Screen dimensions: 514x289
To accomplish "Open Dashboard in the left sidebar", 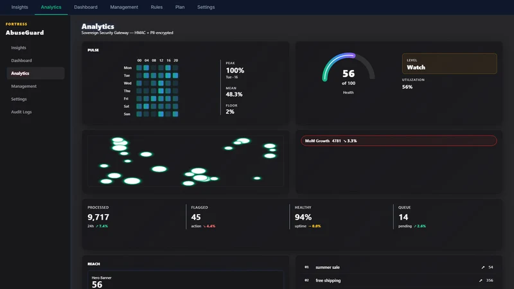I will (35, 60).
